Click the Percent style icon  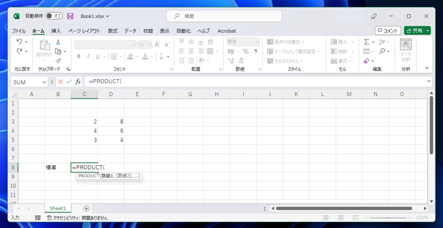(x=246, y=51)
